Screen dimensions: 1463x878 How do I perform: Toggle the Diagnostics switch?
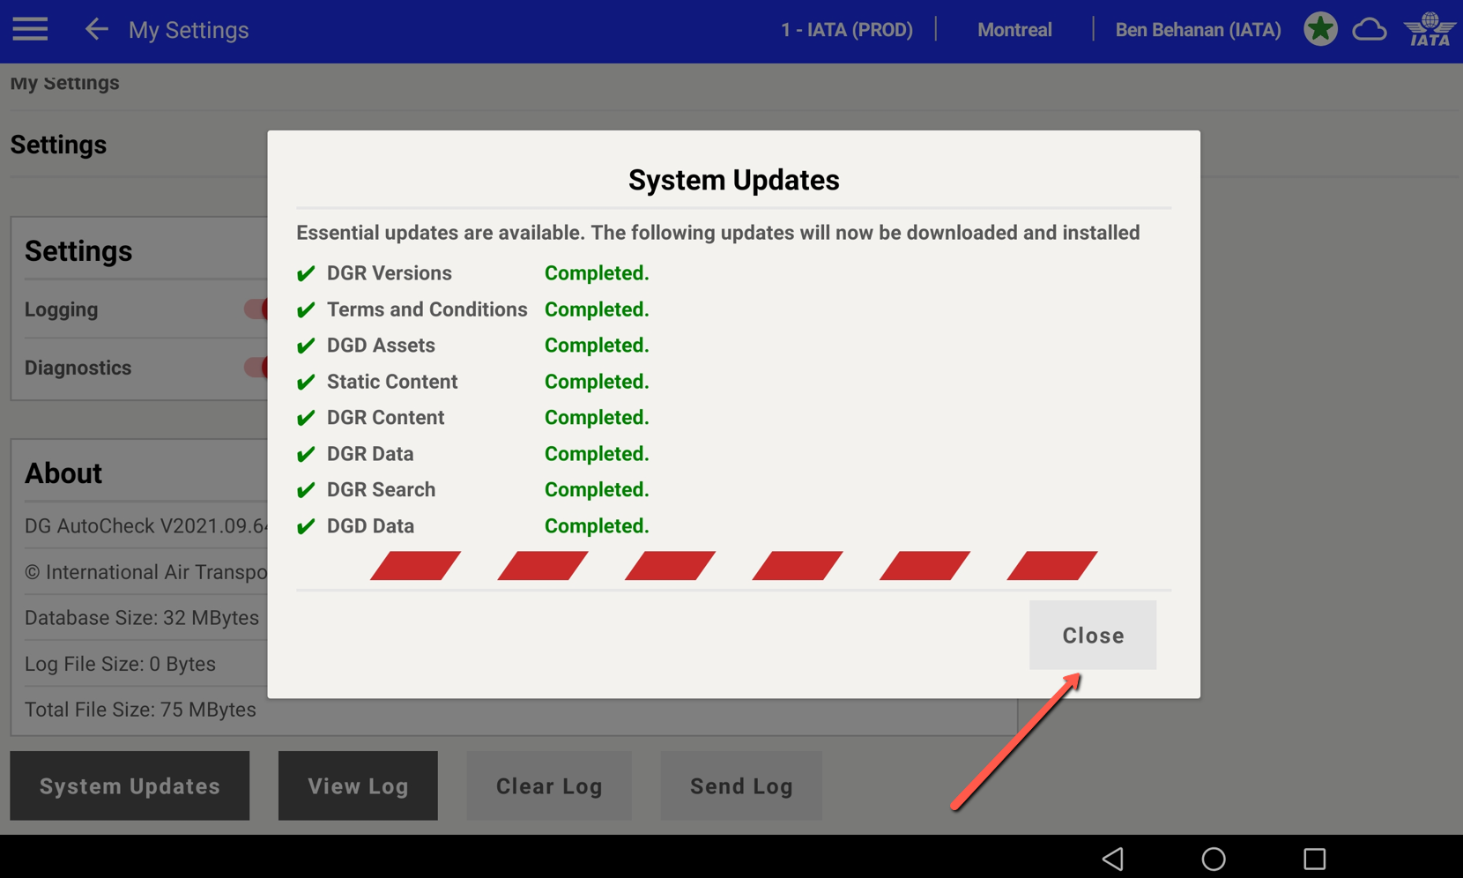click(256, 368)
